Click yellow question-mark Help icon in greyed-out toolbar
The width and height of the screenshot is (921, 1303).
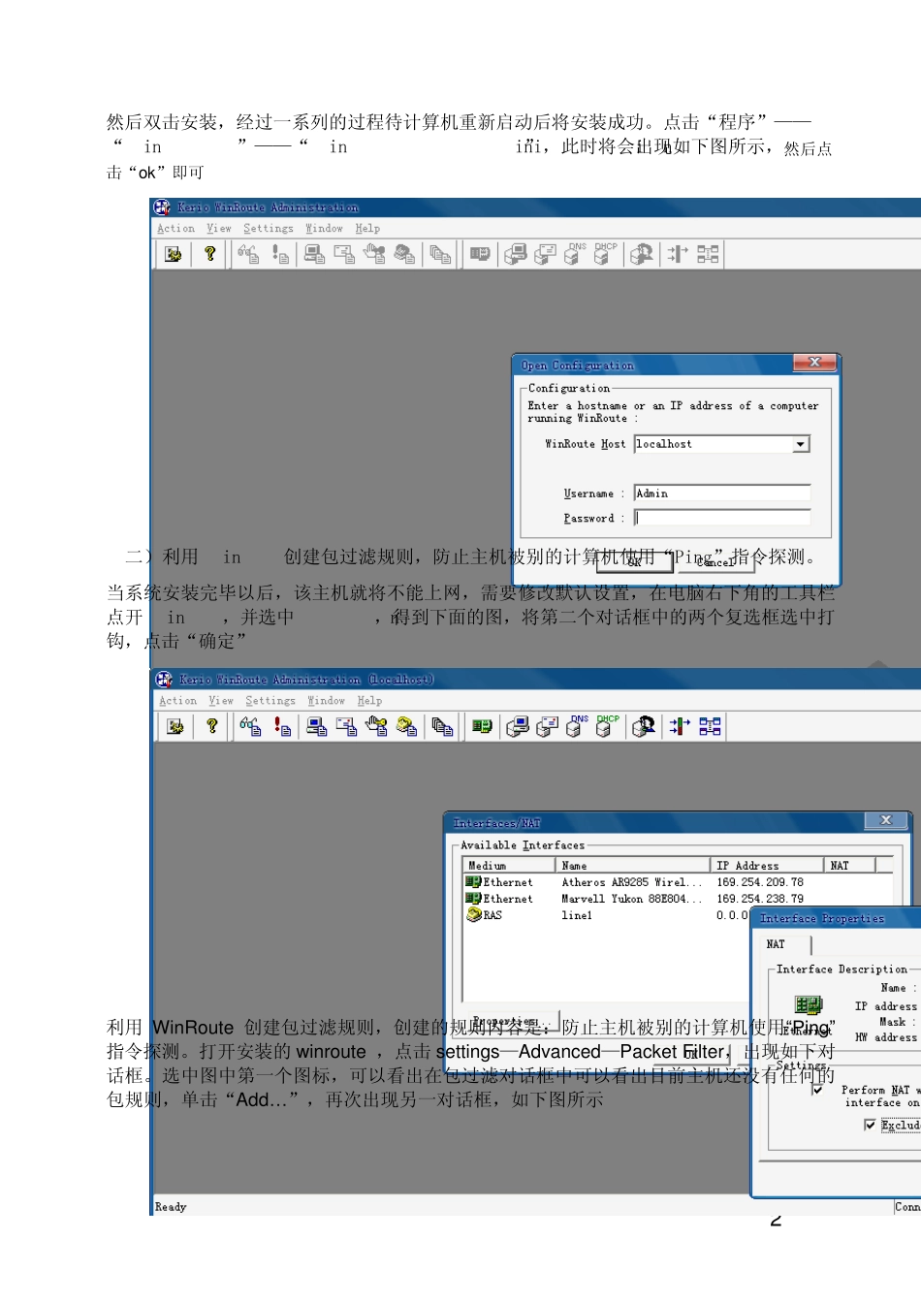click(209, 254)
